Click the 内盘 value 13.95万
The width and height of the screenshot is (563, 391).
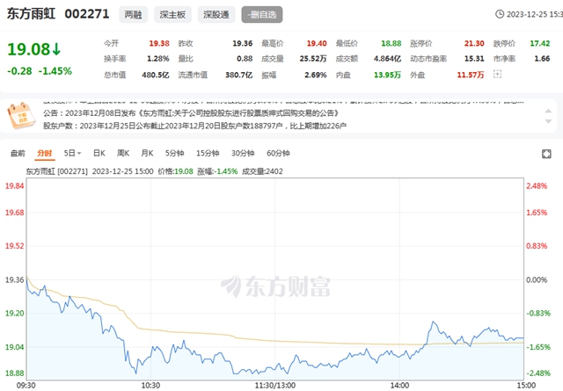[387, 75]
